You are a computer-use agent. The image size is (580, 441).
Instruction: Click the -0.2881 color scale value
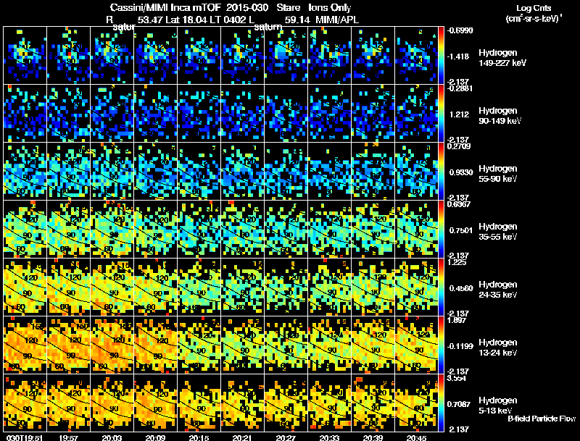pos(460,88)
